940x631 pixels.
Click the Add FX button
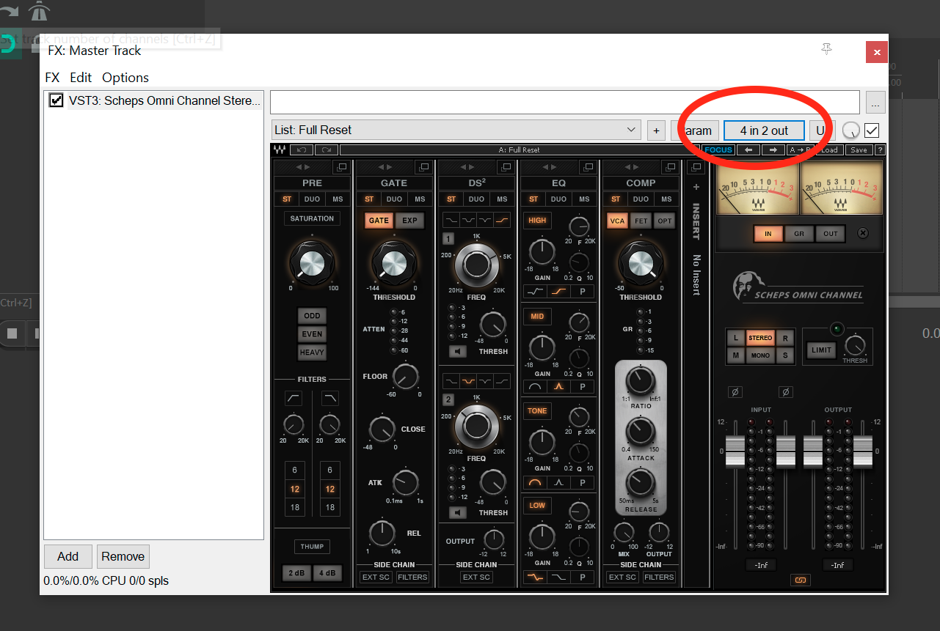pos(68,556)
